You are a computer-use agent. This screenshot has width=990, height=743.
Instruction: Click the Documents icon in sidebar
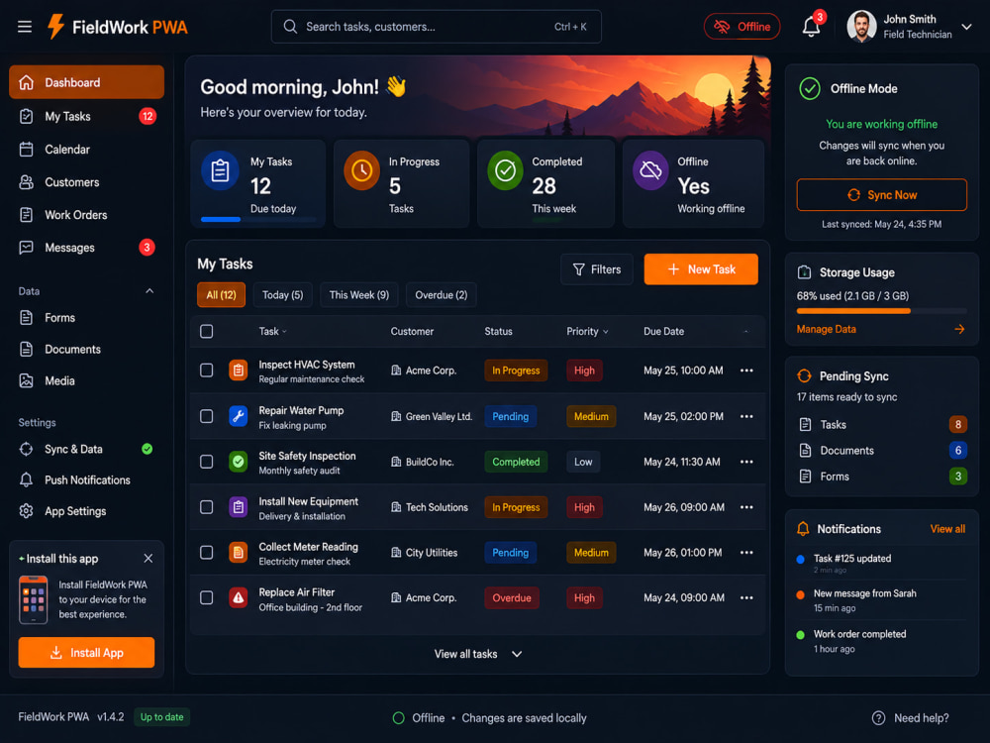(x=26, y=349)
